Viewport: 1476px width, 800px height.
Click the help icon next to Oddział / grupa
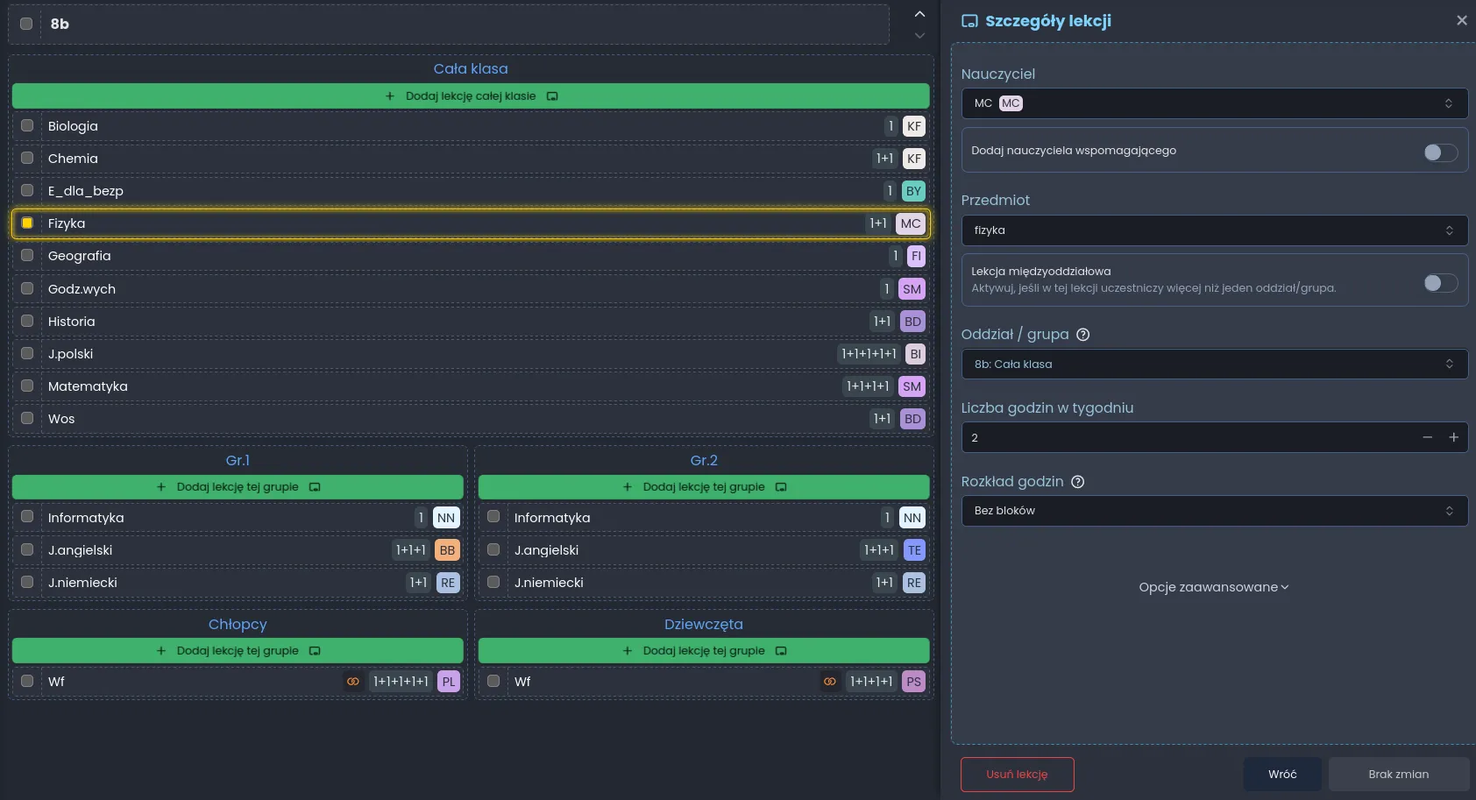(x=1082, y=335)
